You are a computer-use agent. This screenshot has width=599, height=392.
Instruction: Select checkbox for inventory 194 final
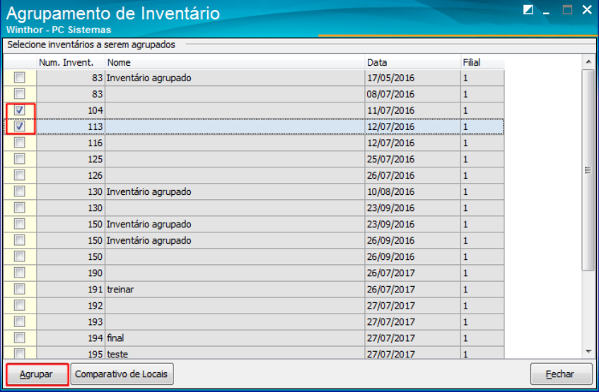click(20, 338)
